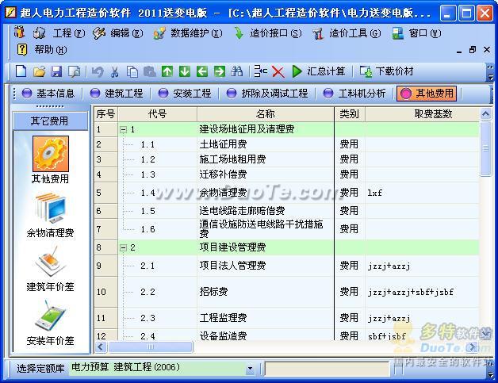This screenshot has width=498, height=383.
Task: Undo using the curved arrow icon
Action: [x=98, y=71]
